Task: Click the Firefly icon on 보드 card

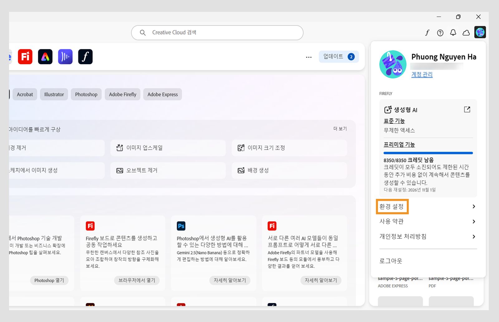Action: (x=90, y=226)
